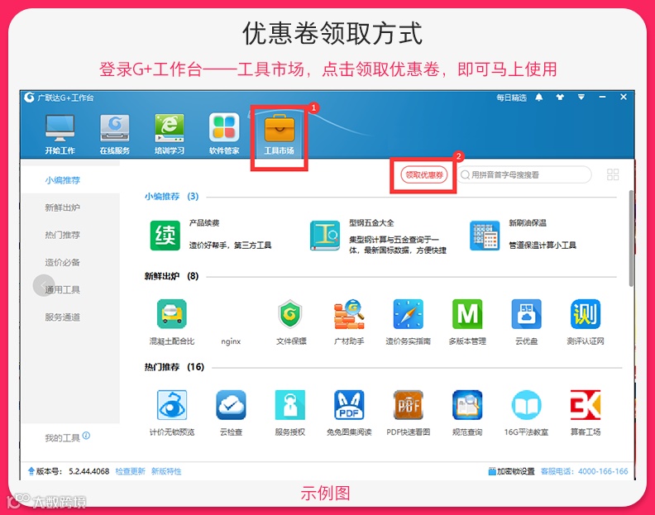The height and width of the screenshot is (515, 655).
Task: Launch the 规范查询 icon
Action: (467, 405)
